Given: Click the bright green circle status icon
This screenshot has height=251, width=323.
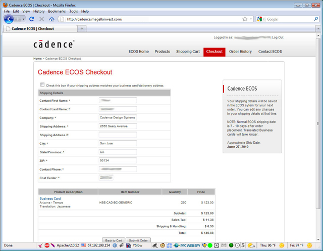Looking at the screenshot, I should point(210,245).
